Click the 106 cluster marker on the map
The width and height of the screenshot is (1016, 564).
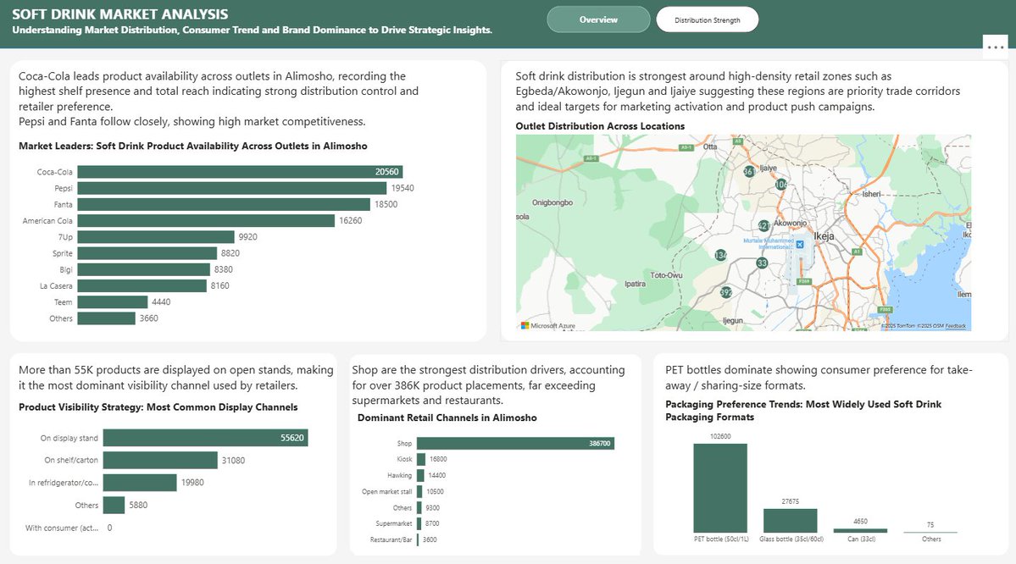tap(780, 185)
